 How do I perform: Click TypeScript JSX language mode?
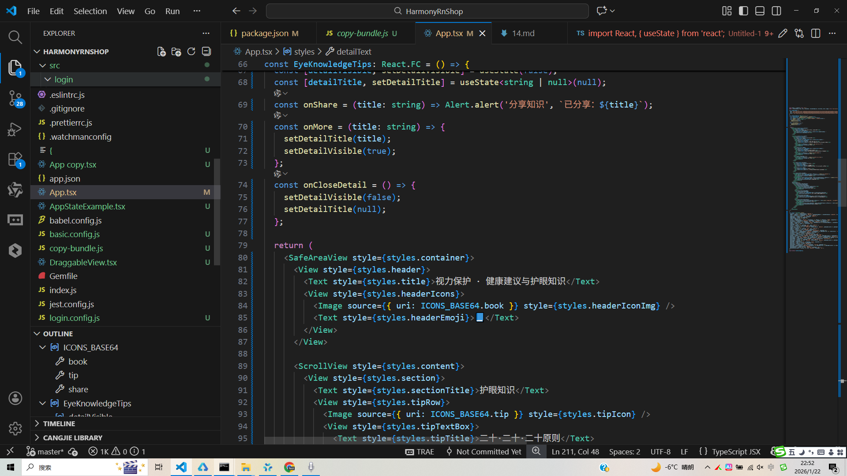[736, 452]
